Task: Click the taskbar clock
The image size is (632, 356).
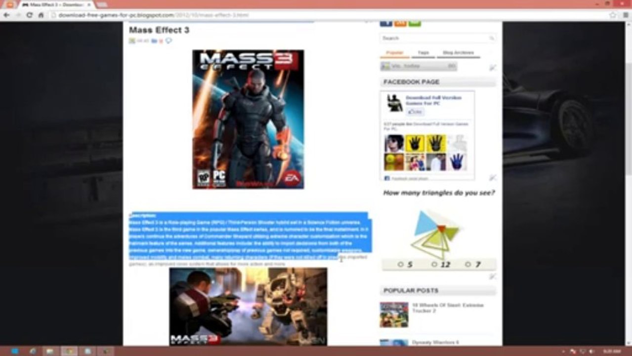Action: click(x=612, y=351)
